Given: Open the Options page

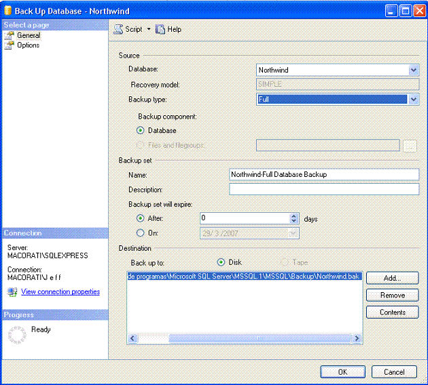Looking at the screenshot, I should pos(28,45).
